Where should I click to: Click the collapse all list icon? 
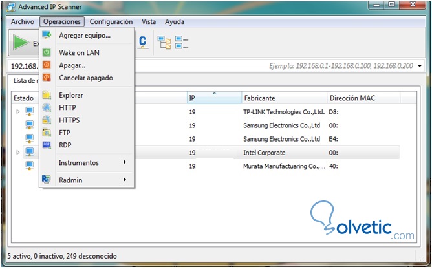(182, 43)
